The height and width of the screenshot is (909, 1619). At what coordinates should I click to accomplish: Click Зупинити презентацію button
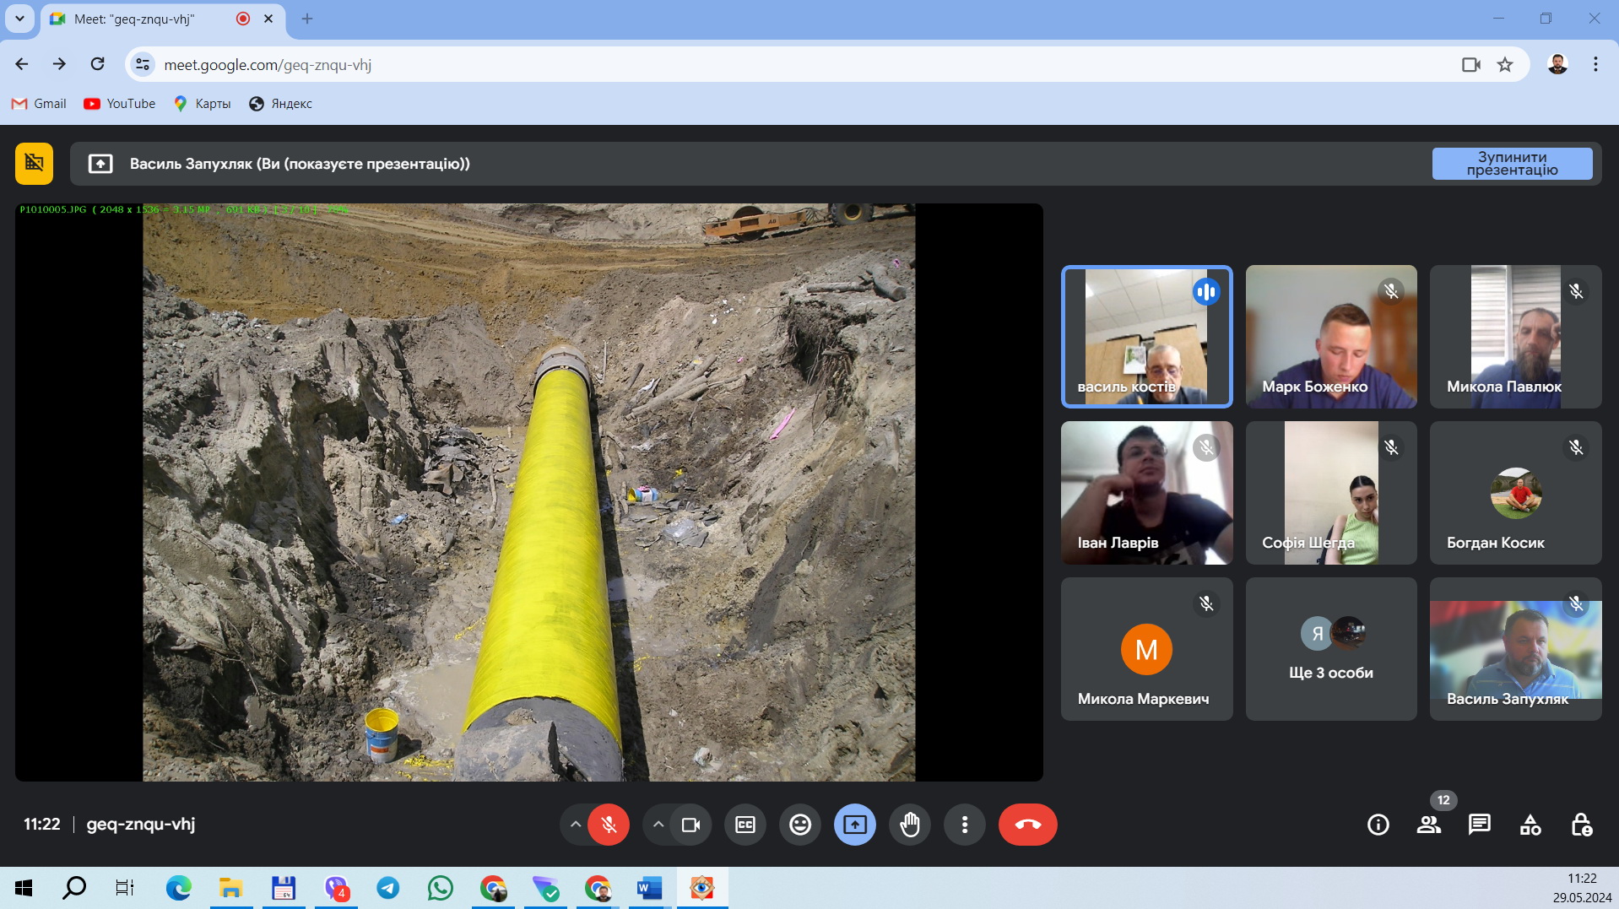click(x=1511, y=164)
